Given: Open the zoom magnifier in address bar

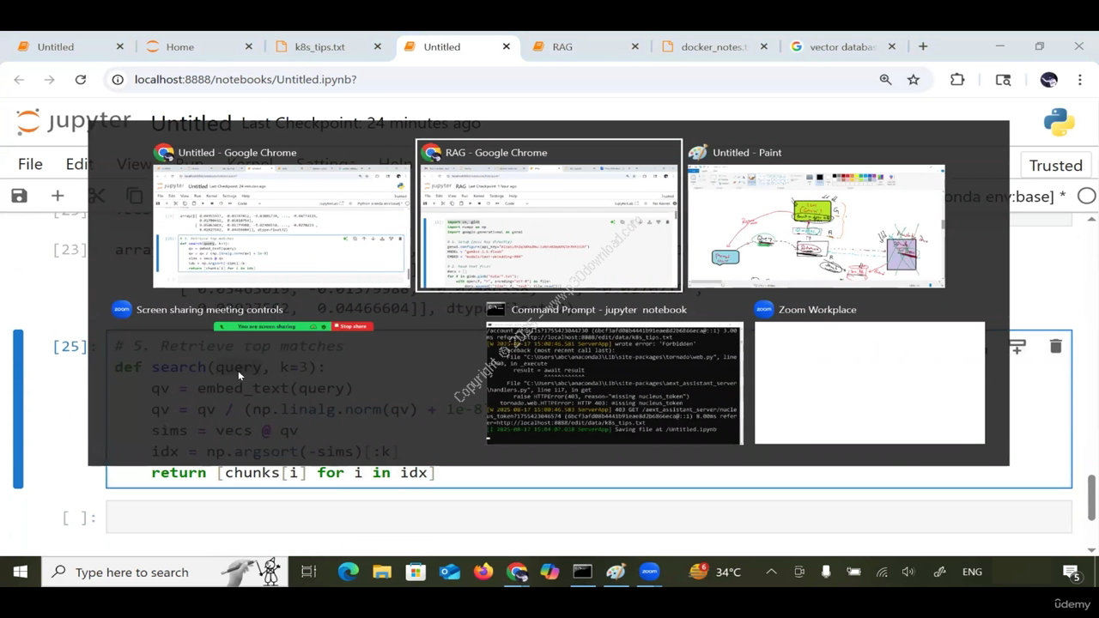Looking at the screenshot, I should click(x=885, y=79).
